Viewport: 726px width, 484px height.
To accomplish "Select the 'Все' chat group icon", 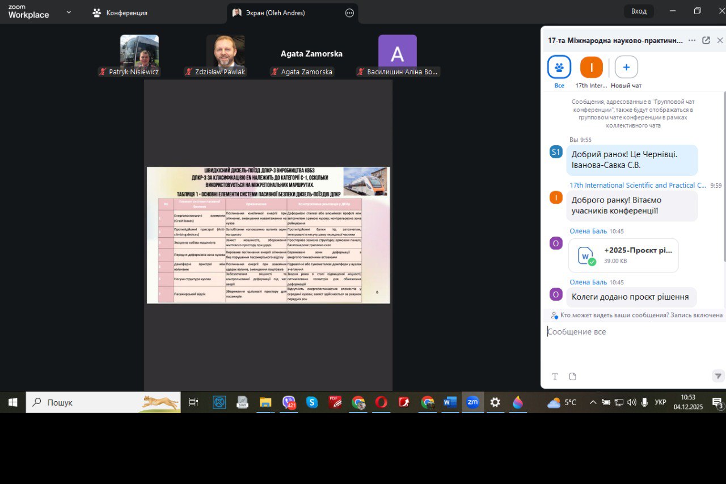I will 559,67.
